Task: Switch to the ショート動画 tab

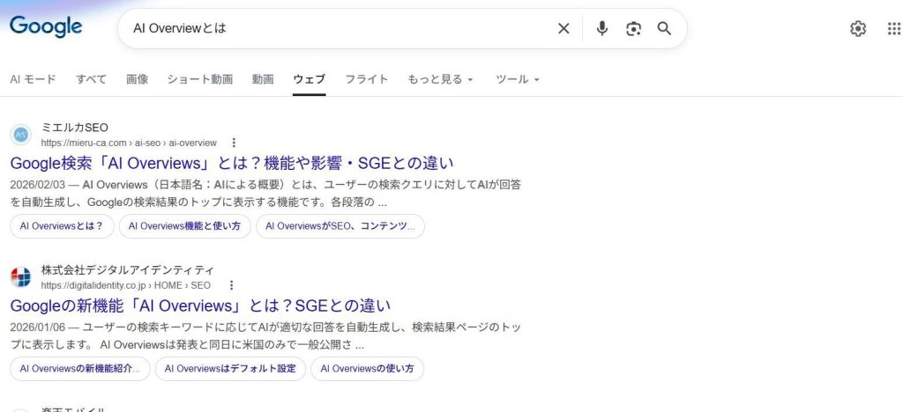Action: (200, 79)
